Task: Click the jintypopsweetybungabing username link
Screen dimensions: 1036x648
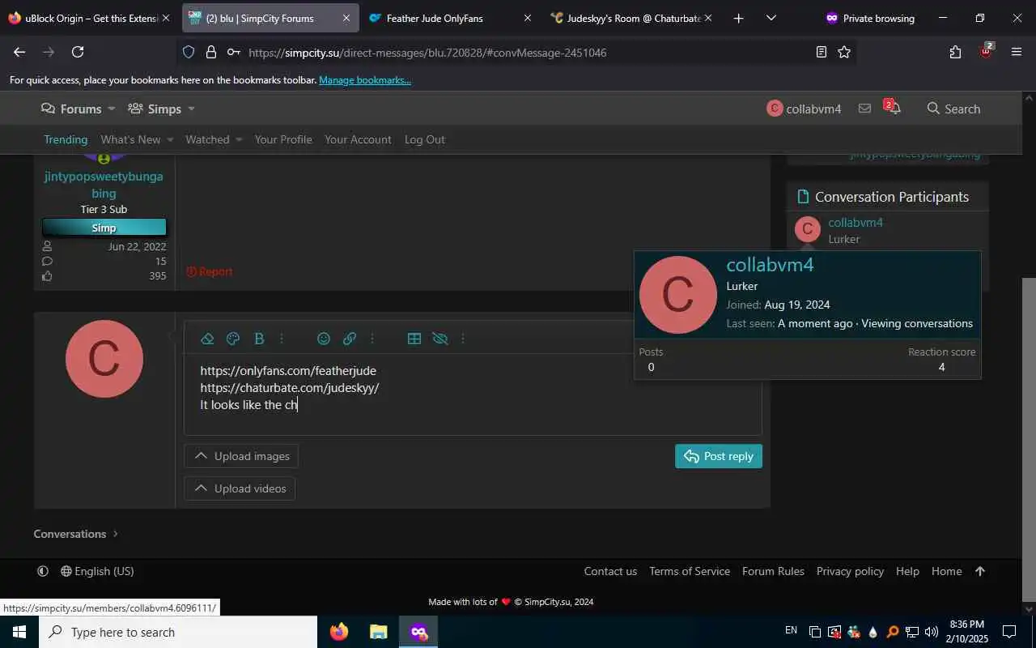Action: 104,185
